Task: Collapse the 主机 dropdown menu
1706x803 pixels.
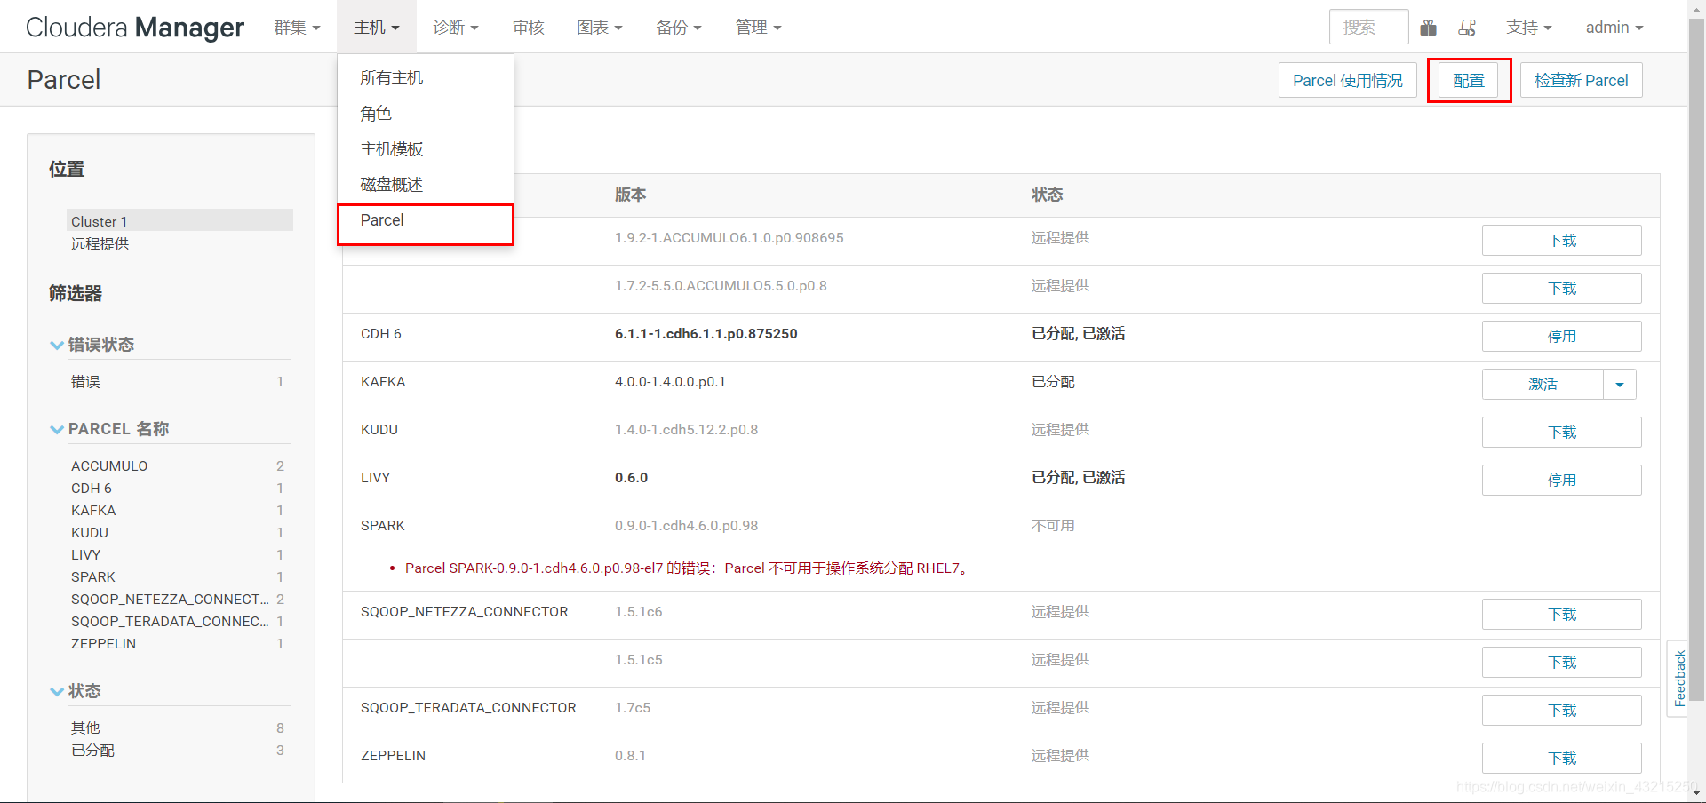Action: pos(377,28)
